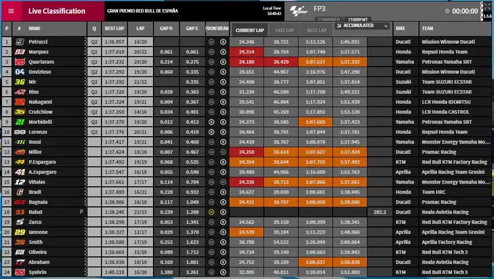This screenshot has height=279, width=494.
Task: Click Quartararo's red 24.180 sector time
Action: [x=246, y=62]
